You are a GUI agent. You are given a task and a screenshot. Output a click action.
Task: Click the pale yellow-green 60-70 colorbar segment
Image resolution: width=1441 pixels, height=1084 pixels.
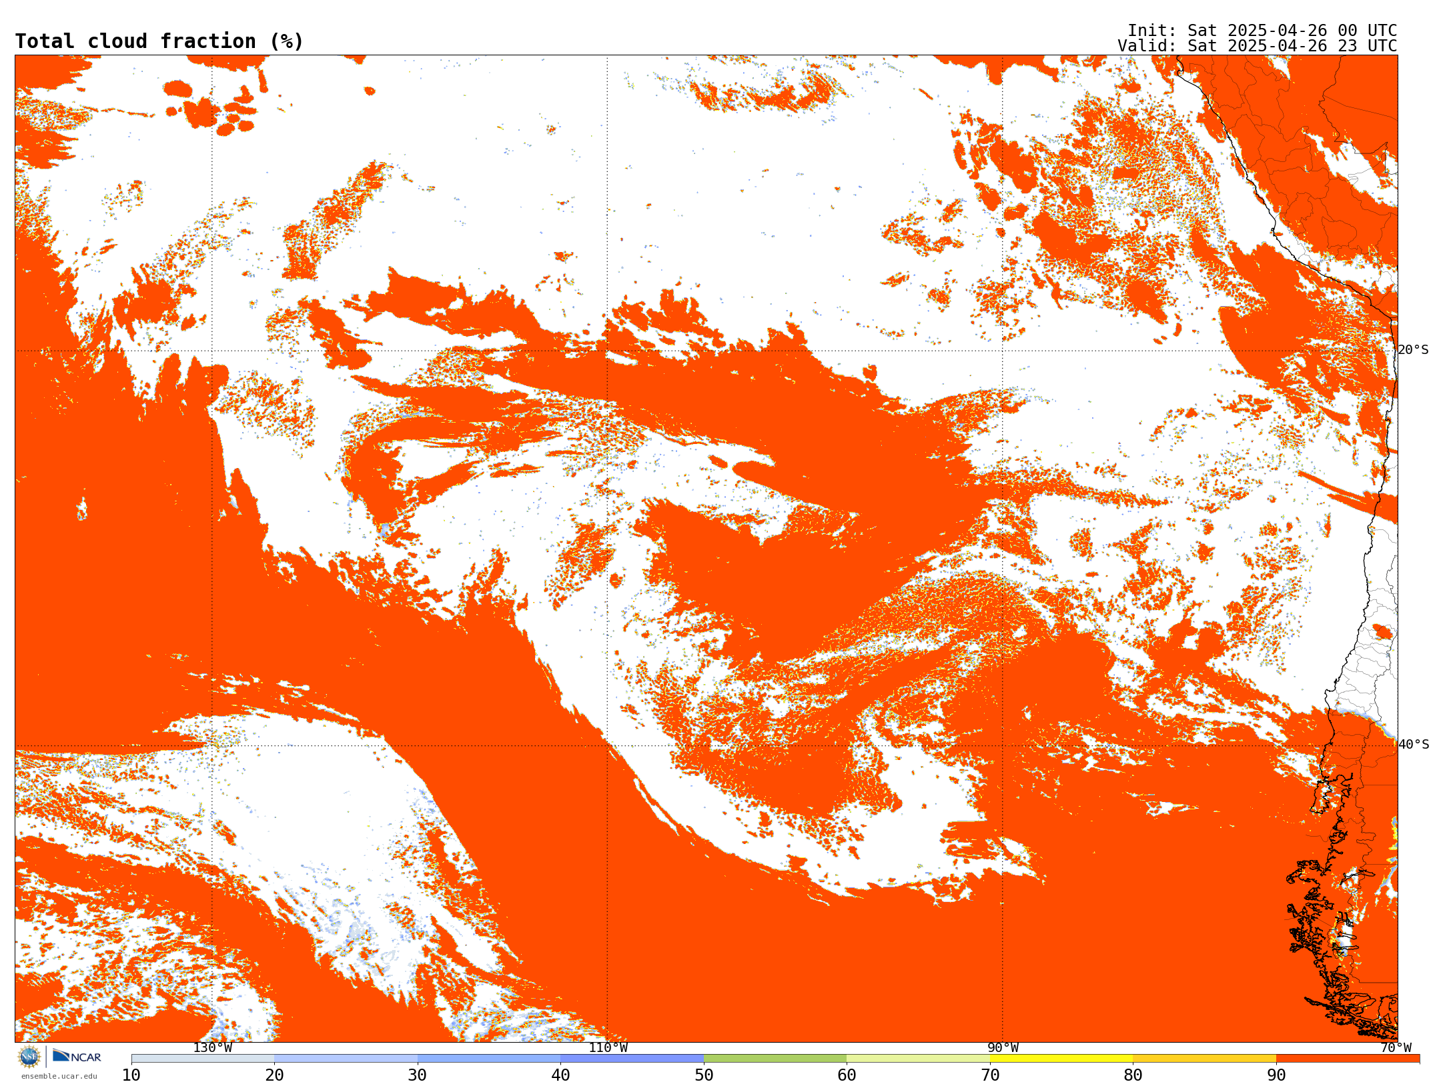918,1059
